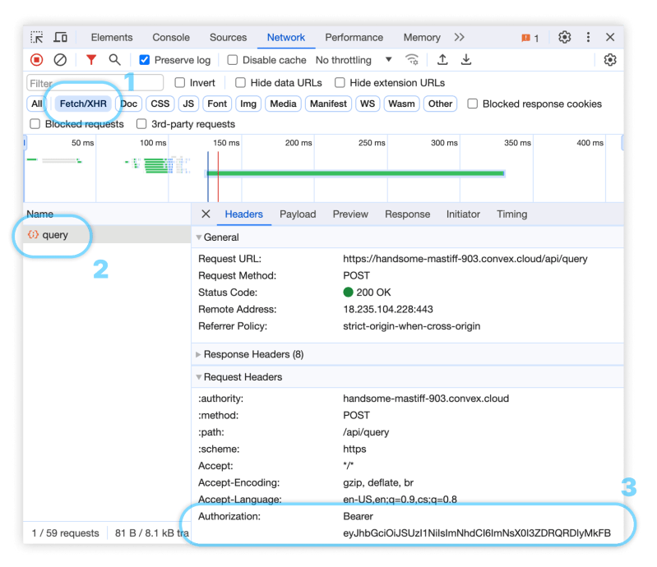Close the DevTools panel
This screenshot has width=657, height=567.
(610, 37)
